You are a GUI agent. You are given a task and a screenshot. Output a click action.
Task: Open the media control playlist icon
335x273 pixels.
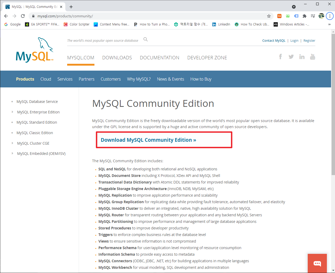pyautogui.click(x=313, y=16)
